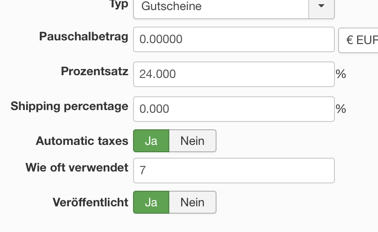Click the Prozentsatz label
This screenshot has width=378, height=232.
click(x=94, y=72)
